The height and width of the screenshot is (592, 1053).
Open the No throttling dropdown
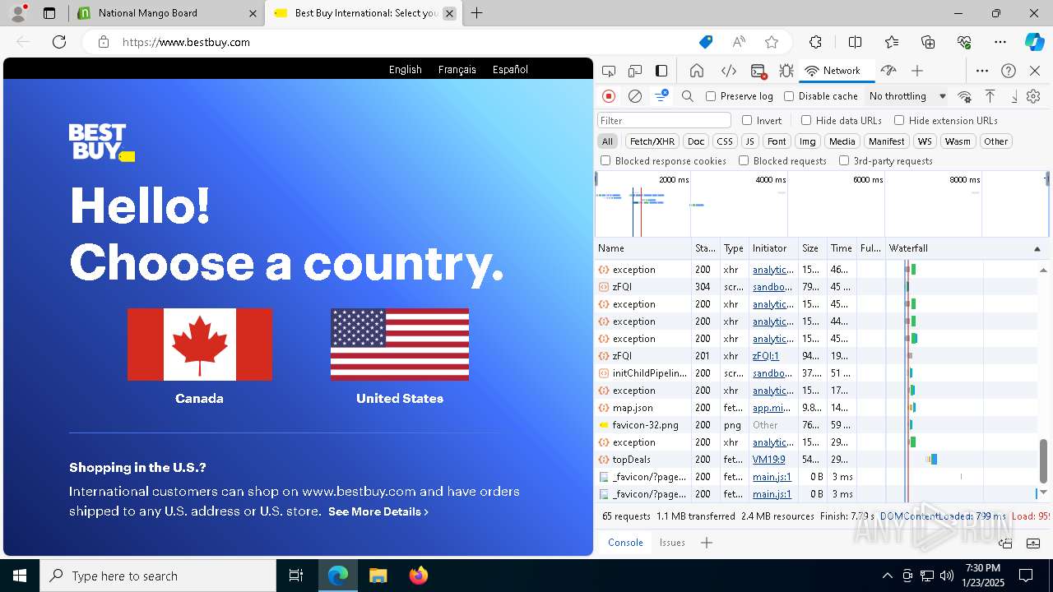907,96
